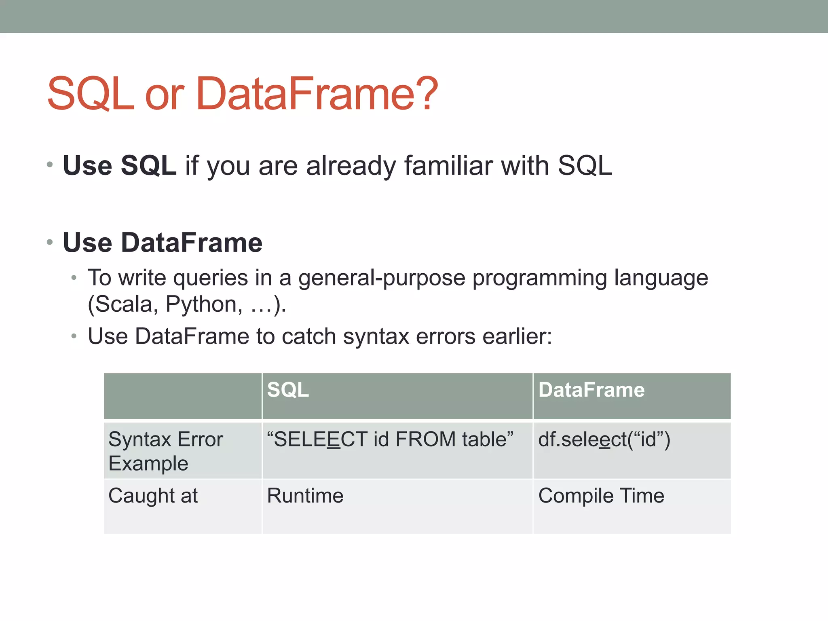The width and height of the screenshot is (828, 621).
Task: Click the bullet dot before 'Use SQL'
Action: point(49,165)
